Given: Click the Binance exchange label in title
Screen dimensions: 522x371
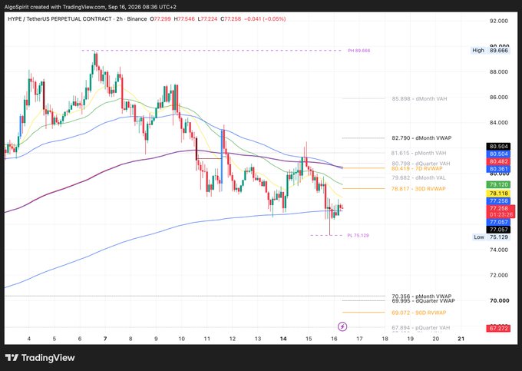Looking at the screenshot, I should click(x=137, y=19).
